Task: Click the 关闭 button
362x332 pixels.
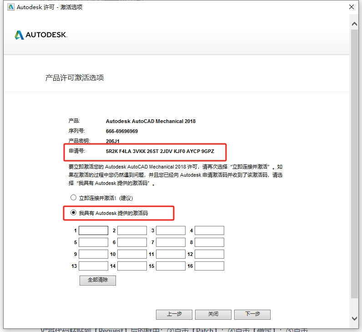Action: pos(213,314)
